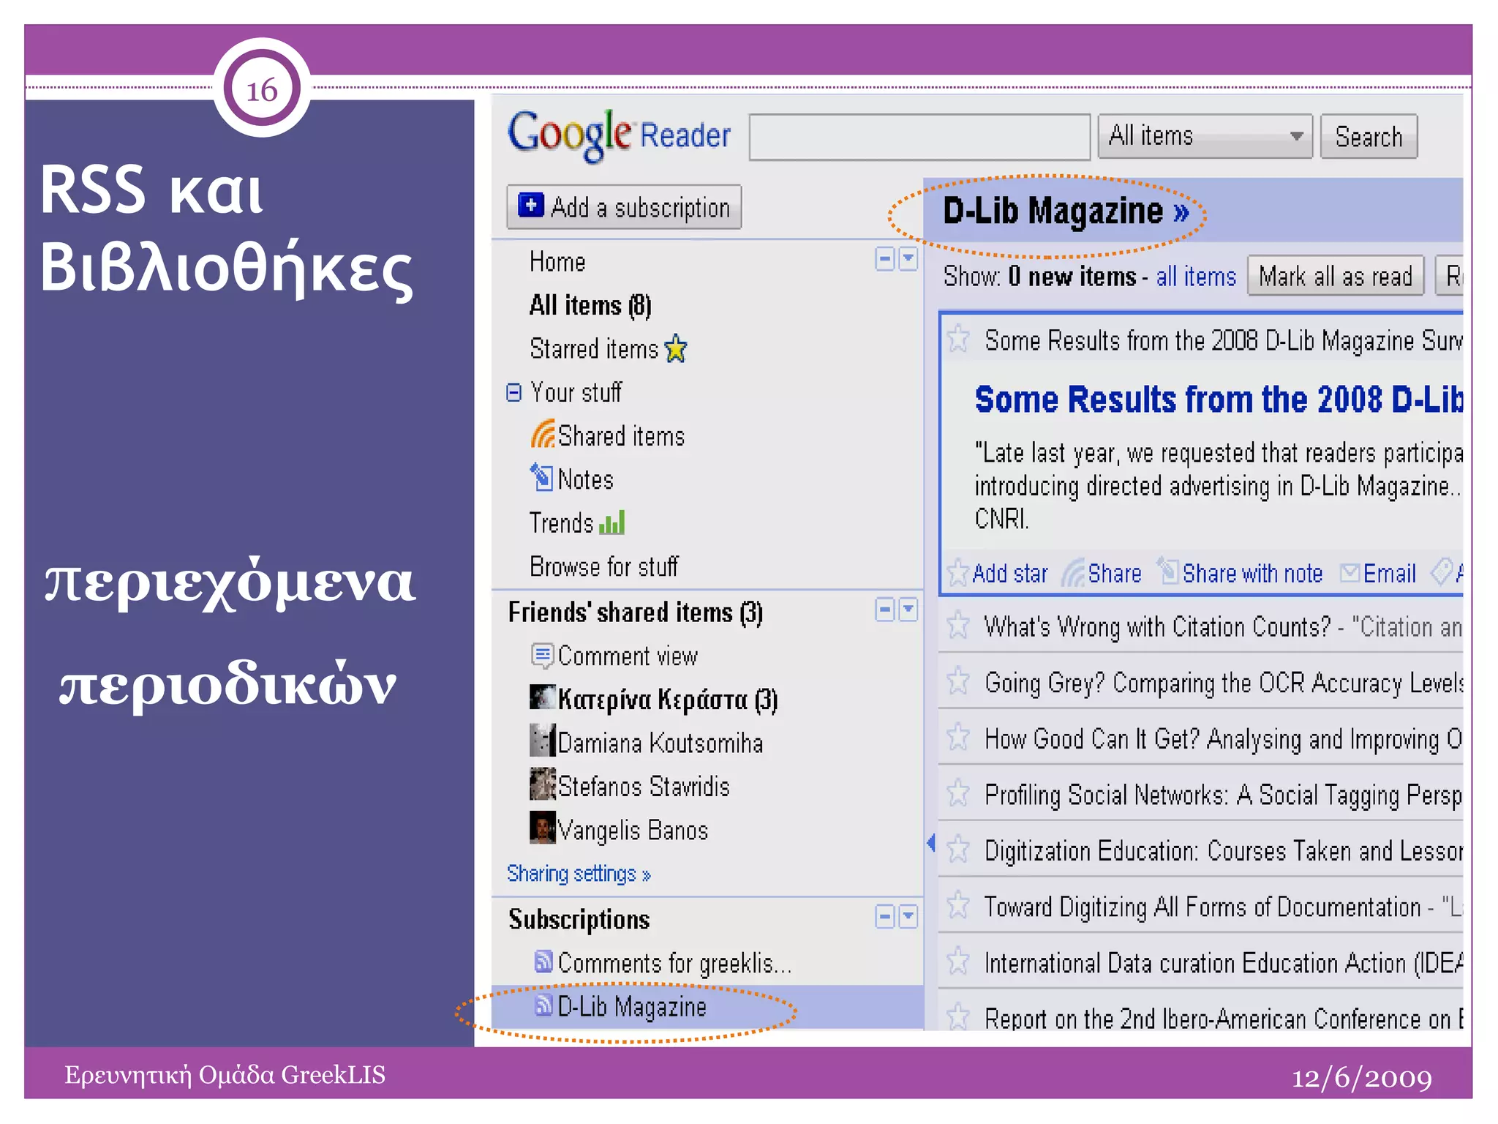The image size is (1498, 1124).
Task: Click the Add a subscription button
Action: 624,206
